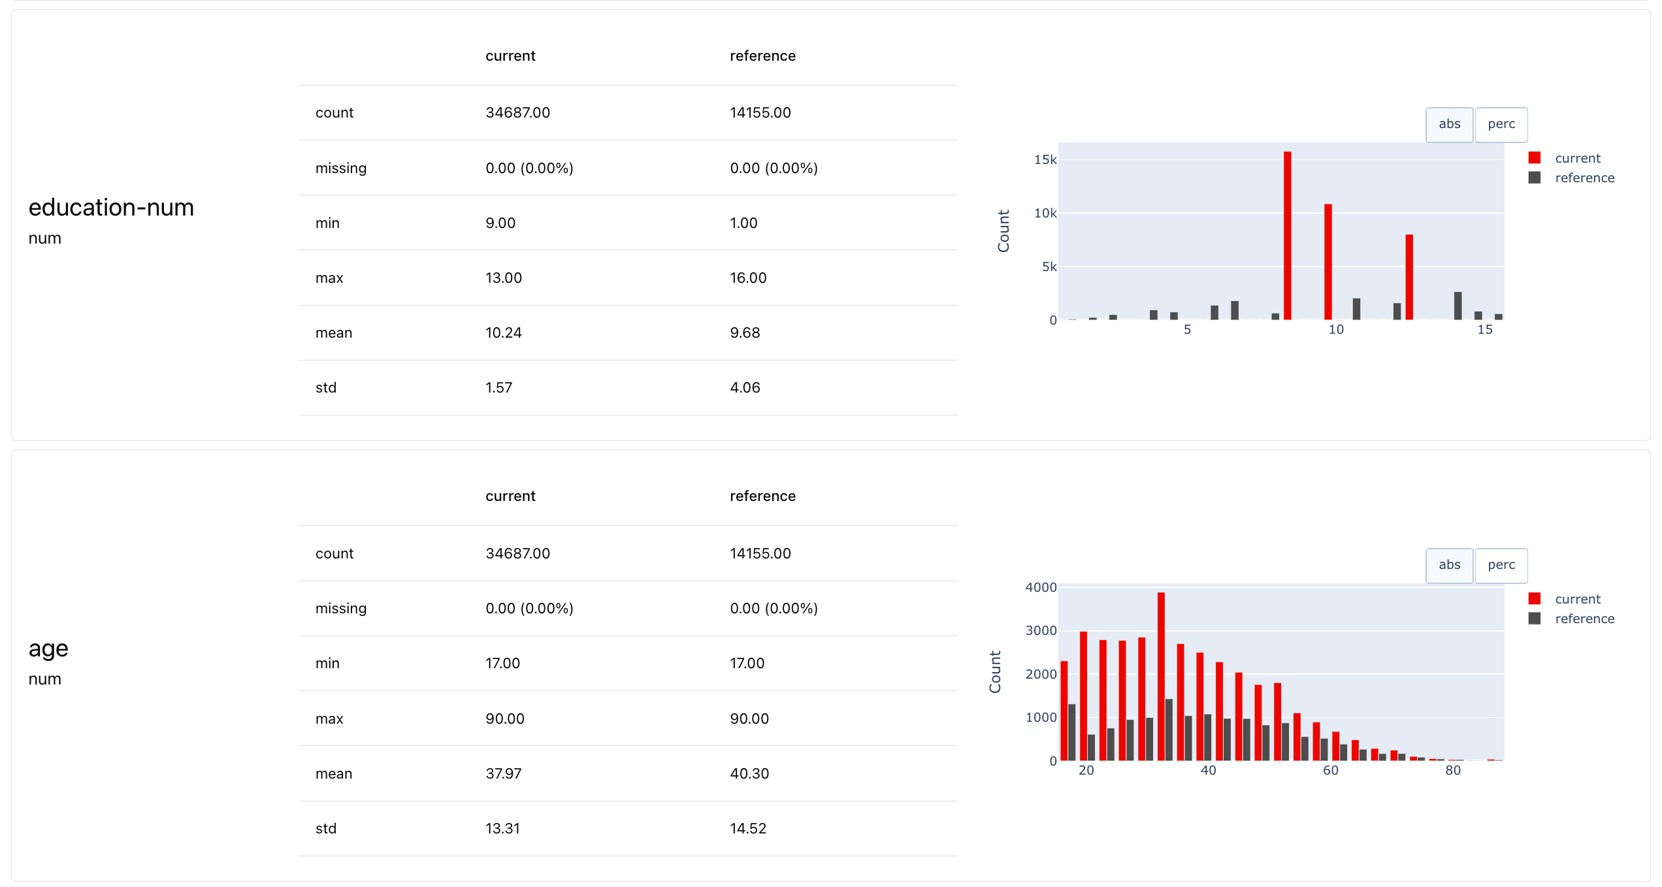Switch age chart to abs mode
This screenshot has width=1662, height=887.
tap(1448, 565)
